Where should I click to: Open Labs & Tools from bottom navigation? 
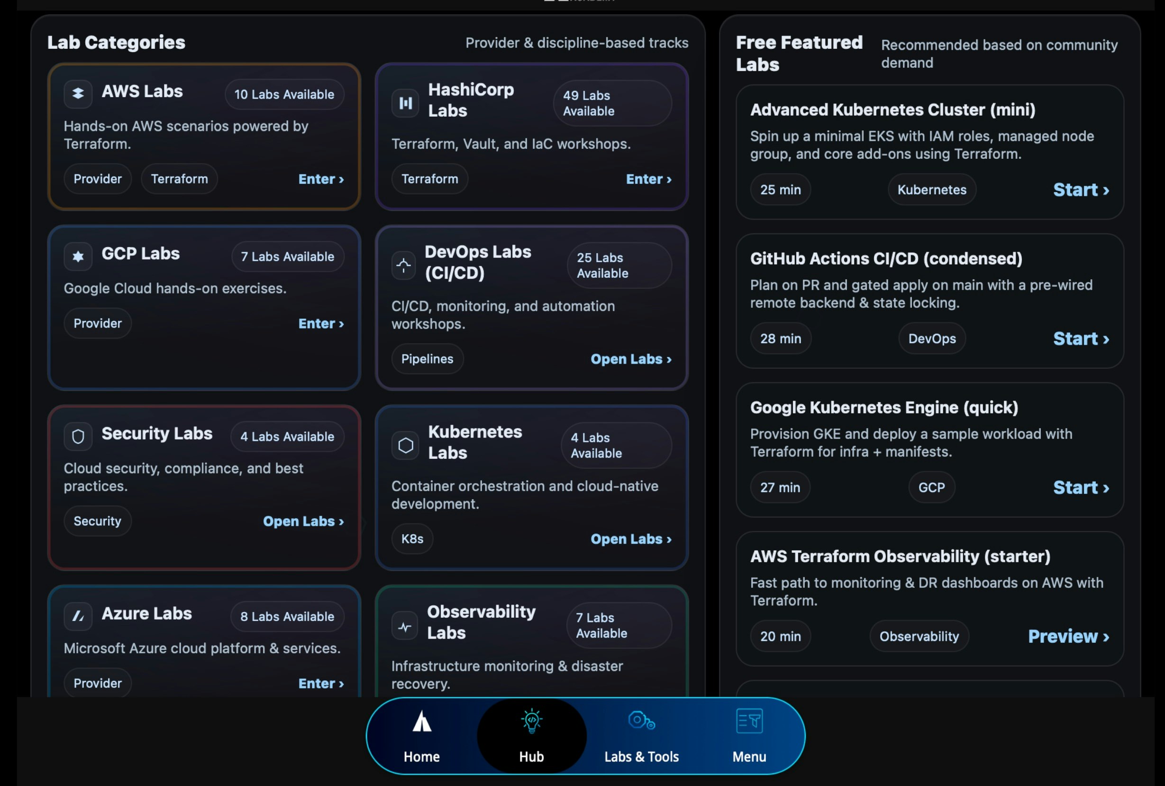click(641, 735)
